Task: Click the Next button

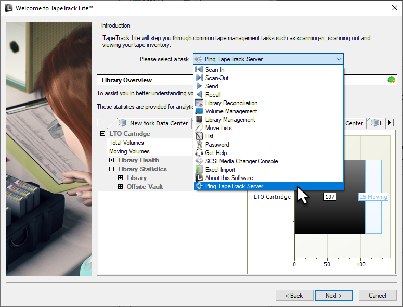Action: 333,296
